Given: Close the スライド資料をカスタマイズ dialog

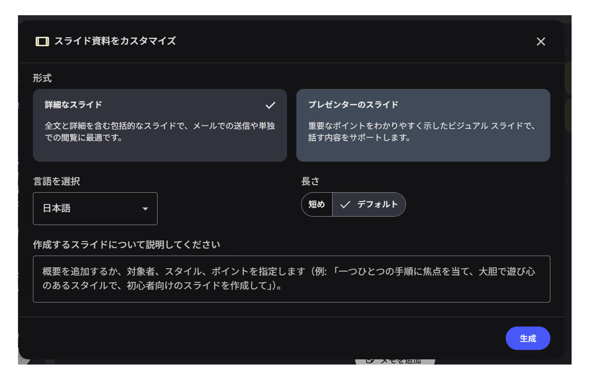Looking at the screenshot, I should point(541,41).
